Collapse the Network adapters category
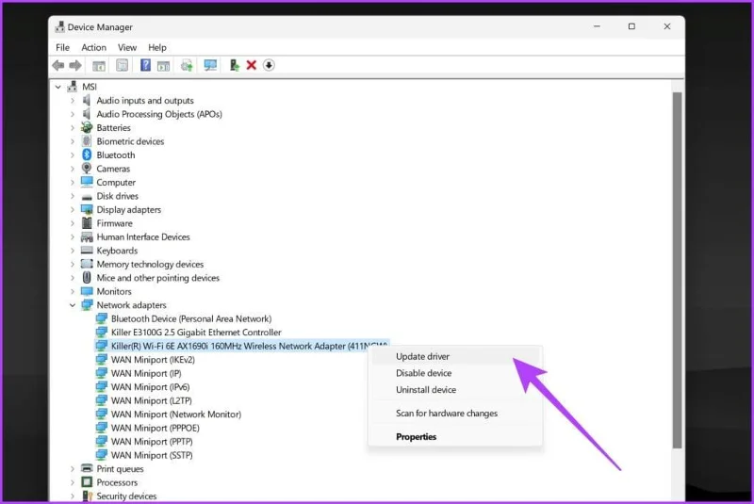754x504 pixels. pos(73,305)
